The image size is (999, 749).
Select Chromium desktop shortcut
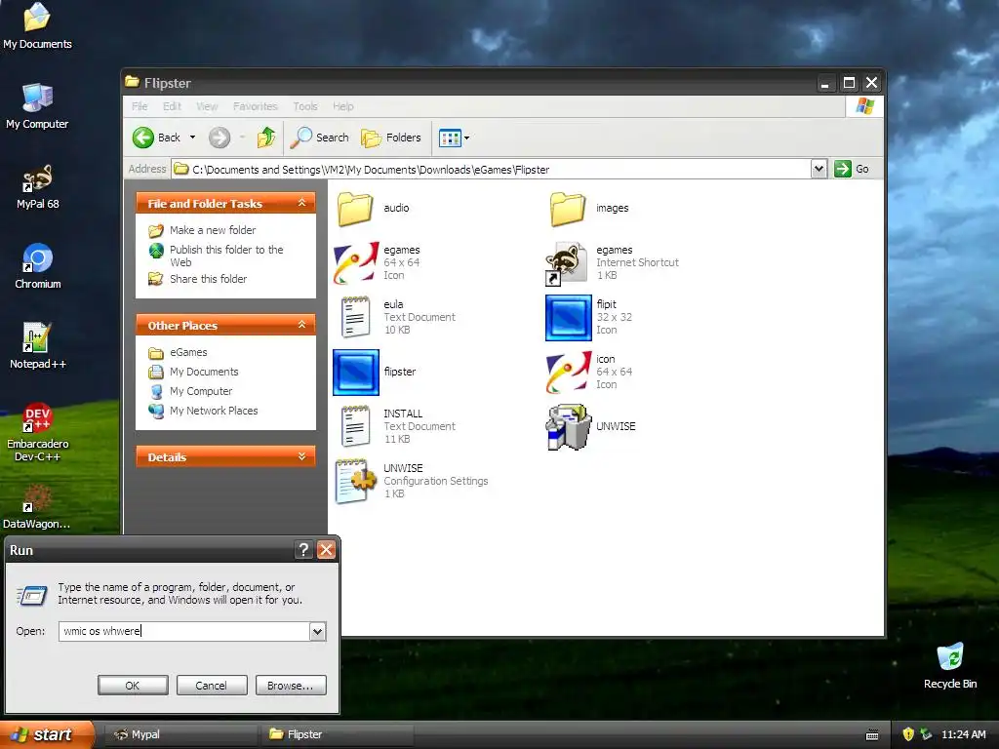(37, 266)
